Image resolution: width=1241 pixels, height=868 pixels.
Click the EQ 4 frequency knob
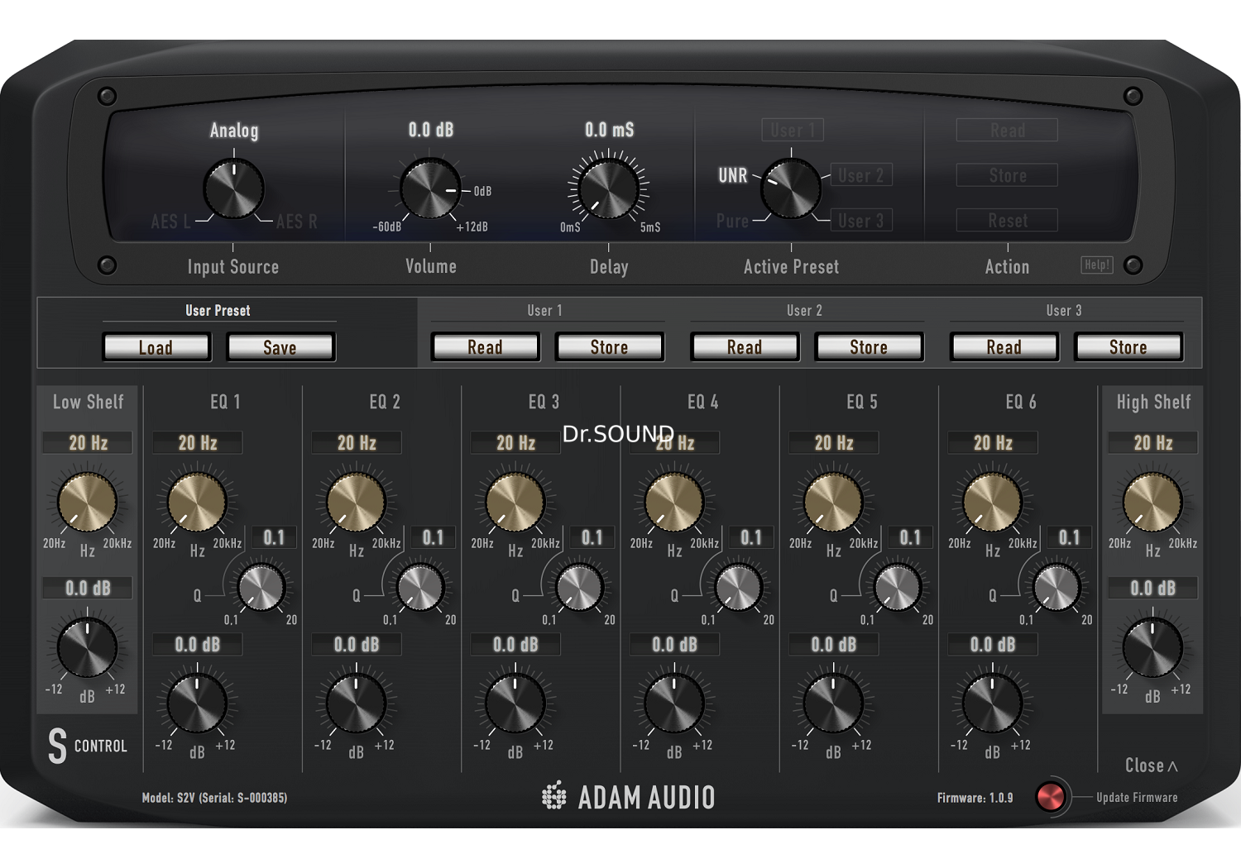pos(674,502)
